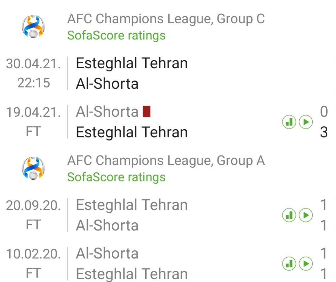Tap AFC Champions League logo for Group A
This screenshot has width=336, height=282.
click(33, 168)
